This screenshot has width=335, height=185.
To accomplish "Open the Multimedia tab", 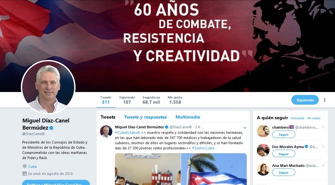I will 188,117.
